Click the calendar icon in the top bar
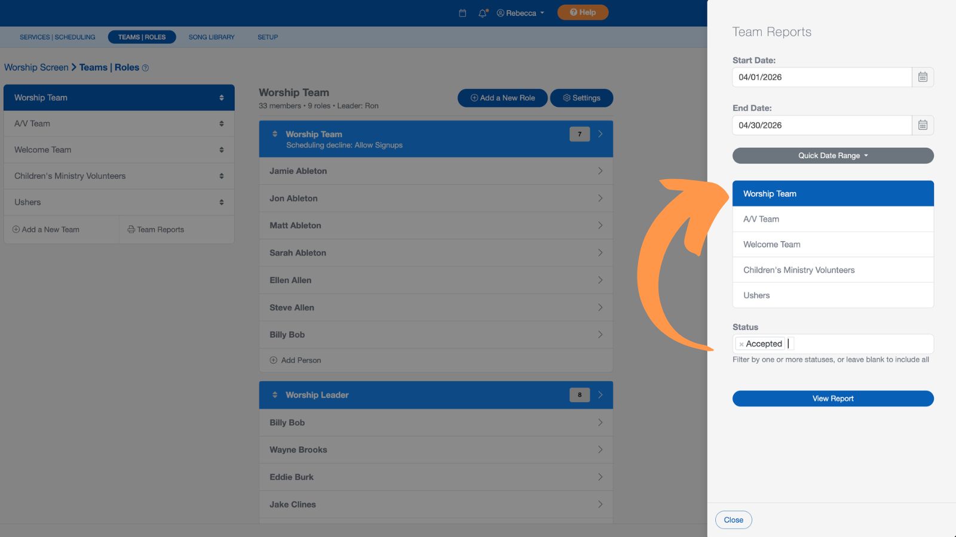This screenshot has height=537, width=956. pyautogui.click(x=462, y=12)
